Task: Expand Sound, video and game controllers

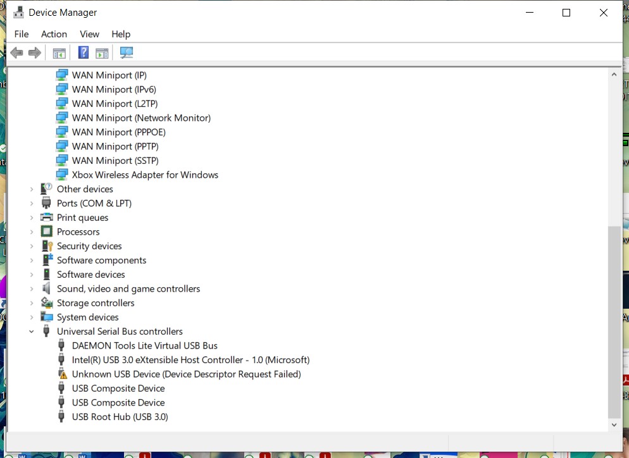Action: (x=32, y=289)
